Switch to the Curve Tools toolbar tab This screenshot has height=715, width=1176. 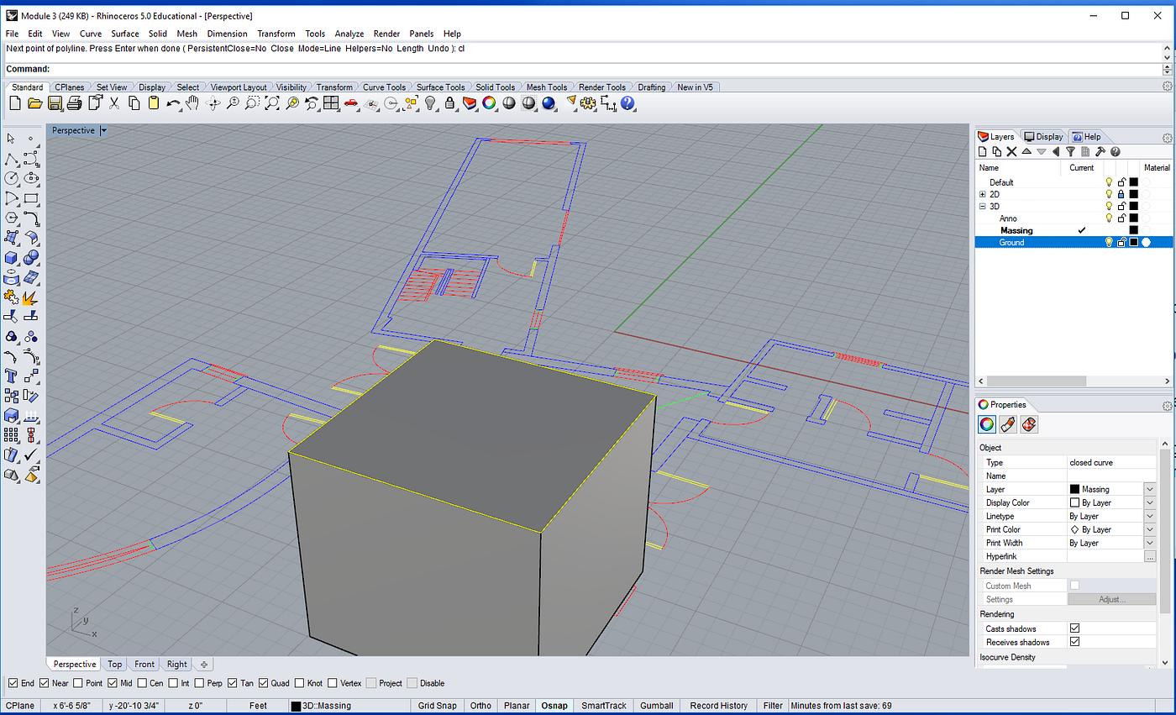point(384,87)
